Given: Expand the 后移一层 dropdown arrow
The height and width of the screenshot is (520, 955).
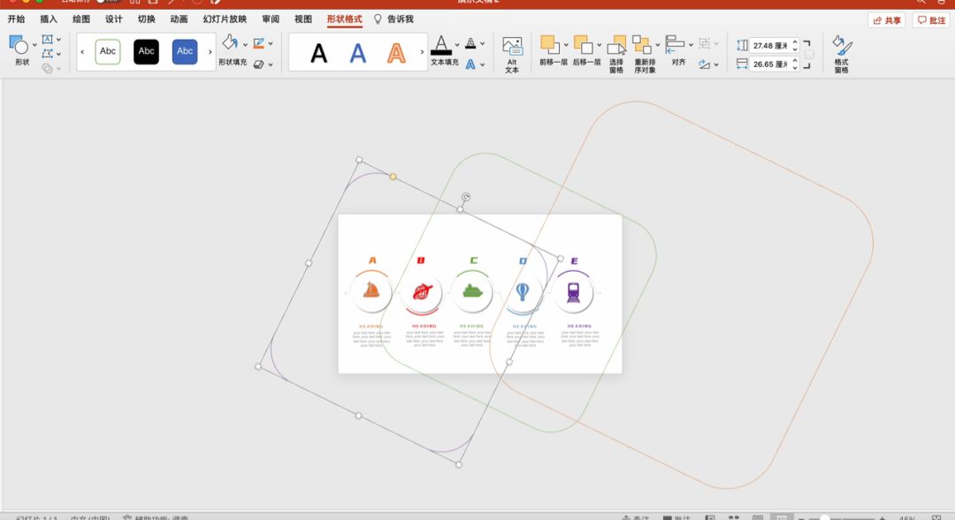Looking at the screenshot, I should [600, 44].
